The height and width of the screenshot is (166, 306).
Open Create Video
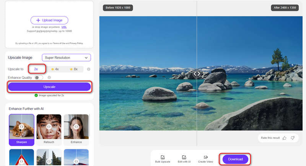point(205,159)
